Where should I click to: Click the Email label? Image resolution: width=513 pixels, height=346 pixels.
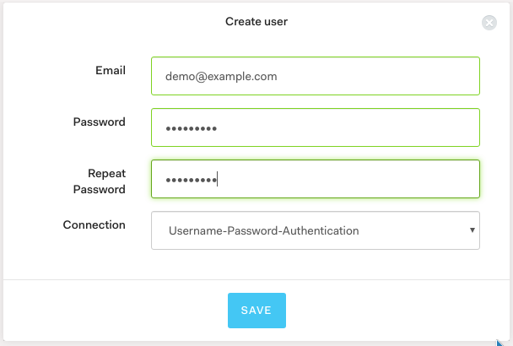(111, 70)
